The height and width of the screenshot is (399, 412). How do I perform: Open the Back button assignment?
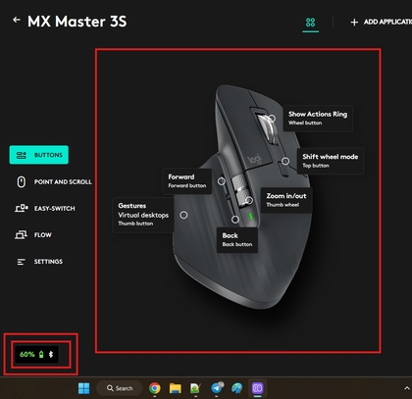tap(237, 240)
